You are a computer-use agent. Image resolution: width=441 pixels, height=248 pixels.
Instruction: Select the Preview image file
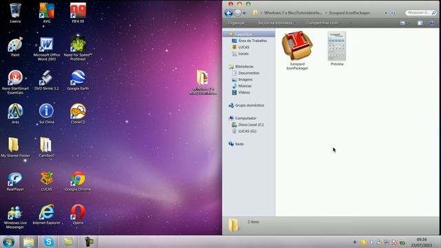[x=337, y=49]
